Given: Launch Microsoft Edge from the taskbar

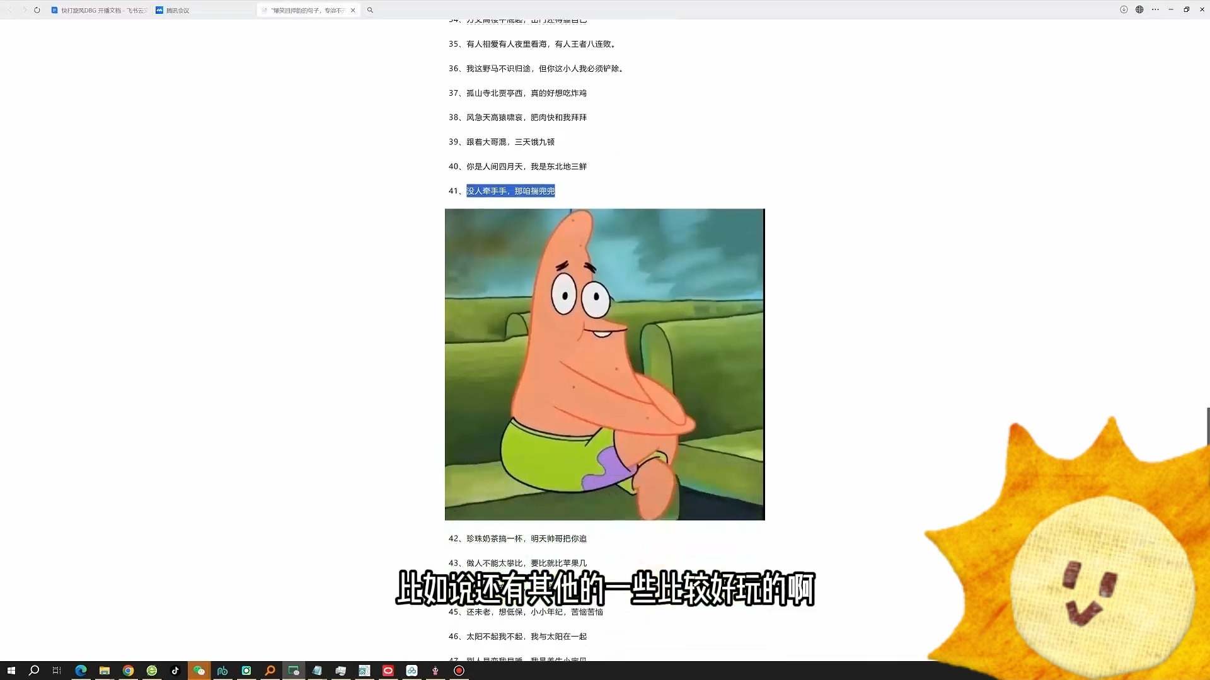Looking at the screenshot, I should pyautogui.click(x=81, y=671).
